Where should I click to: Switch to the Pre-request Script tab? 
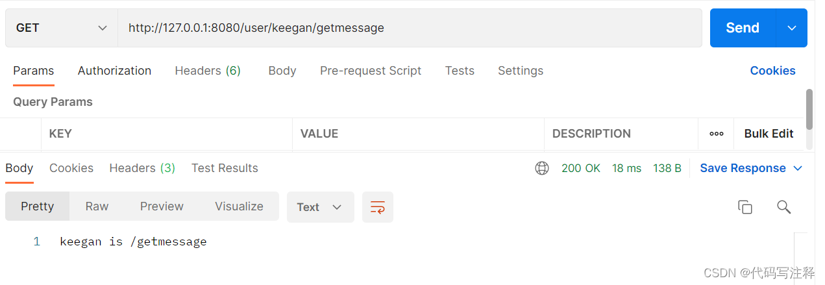(370, 71)
